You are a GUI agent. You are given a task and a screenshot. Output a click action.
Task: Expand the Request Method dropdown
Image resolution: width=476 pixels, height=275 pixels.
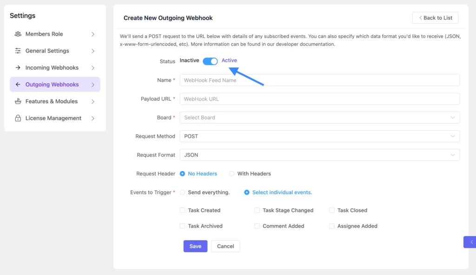click(319, 136)
